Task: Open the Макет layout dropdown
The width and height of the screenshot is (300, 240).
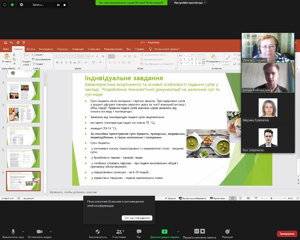Action: (x=38, y=55)
